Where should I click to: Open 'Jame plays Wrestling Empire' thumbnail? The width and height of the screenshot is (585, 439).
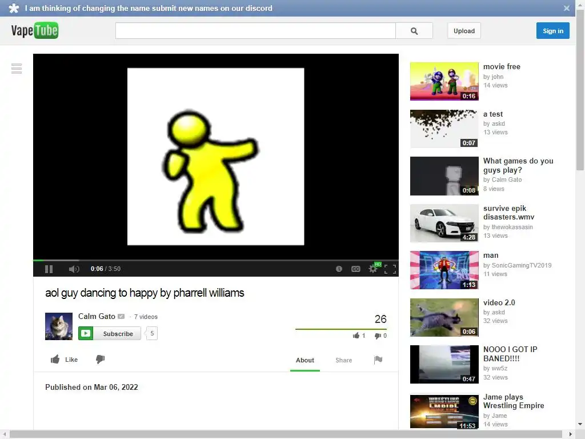click(444, 412)
